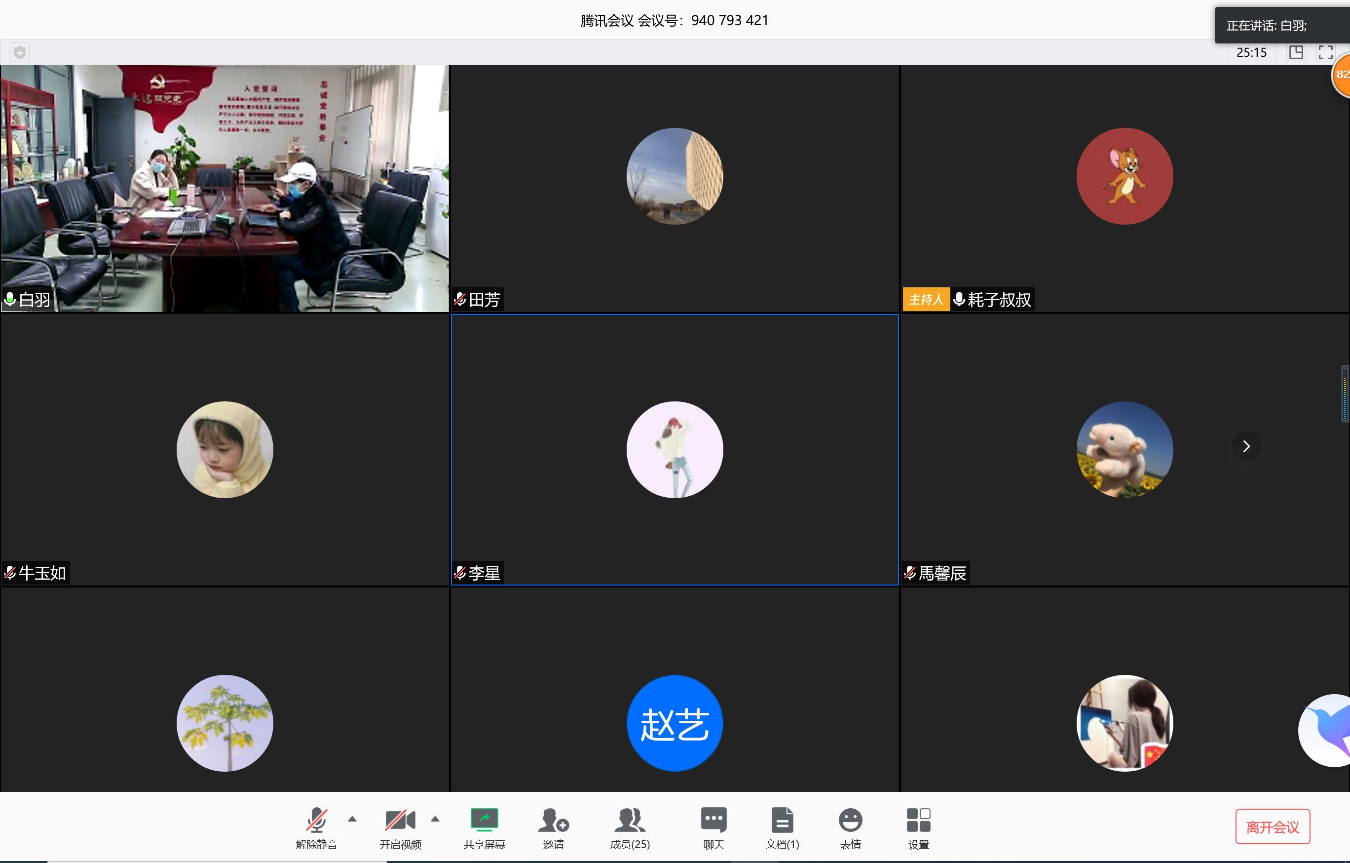This screenshot has height=863, width=1350.
Task: Open the Settings (设置) grid icon
Action: (x=918, y=821)
